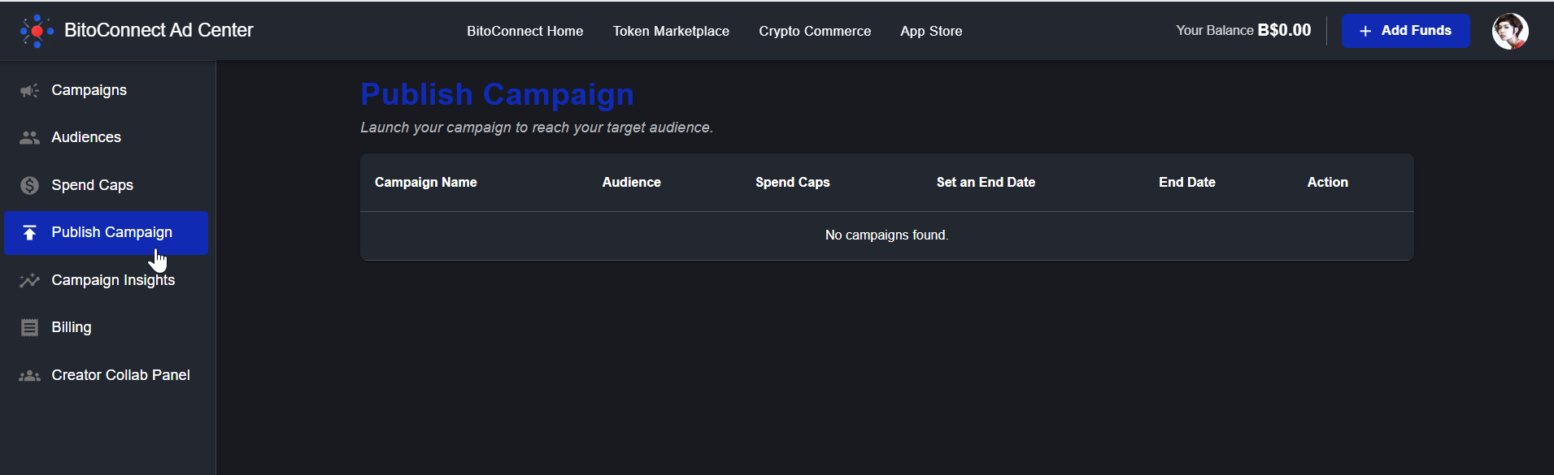
Task: Click the Audiences people icon
Action: (x=30, y=138)
